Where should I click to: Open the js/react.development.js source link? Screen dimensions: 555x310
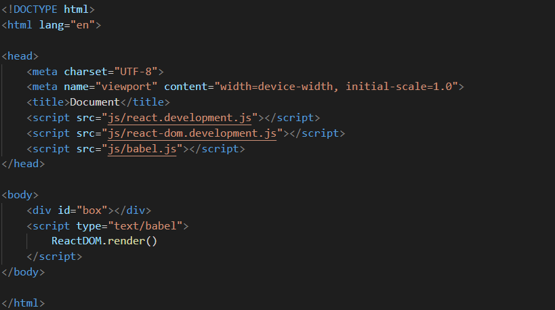click(180, 118)
